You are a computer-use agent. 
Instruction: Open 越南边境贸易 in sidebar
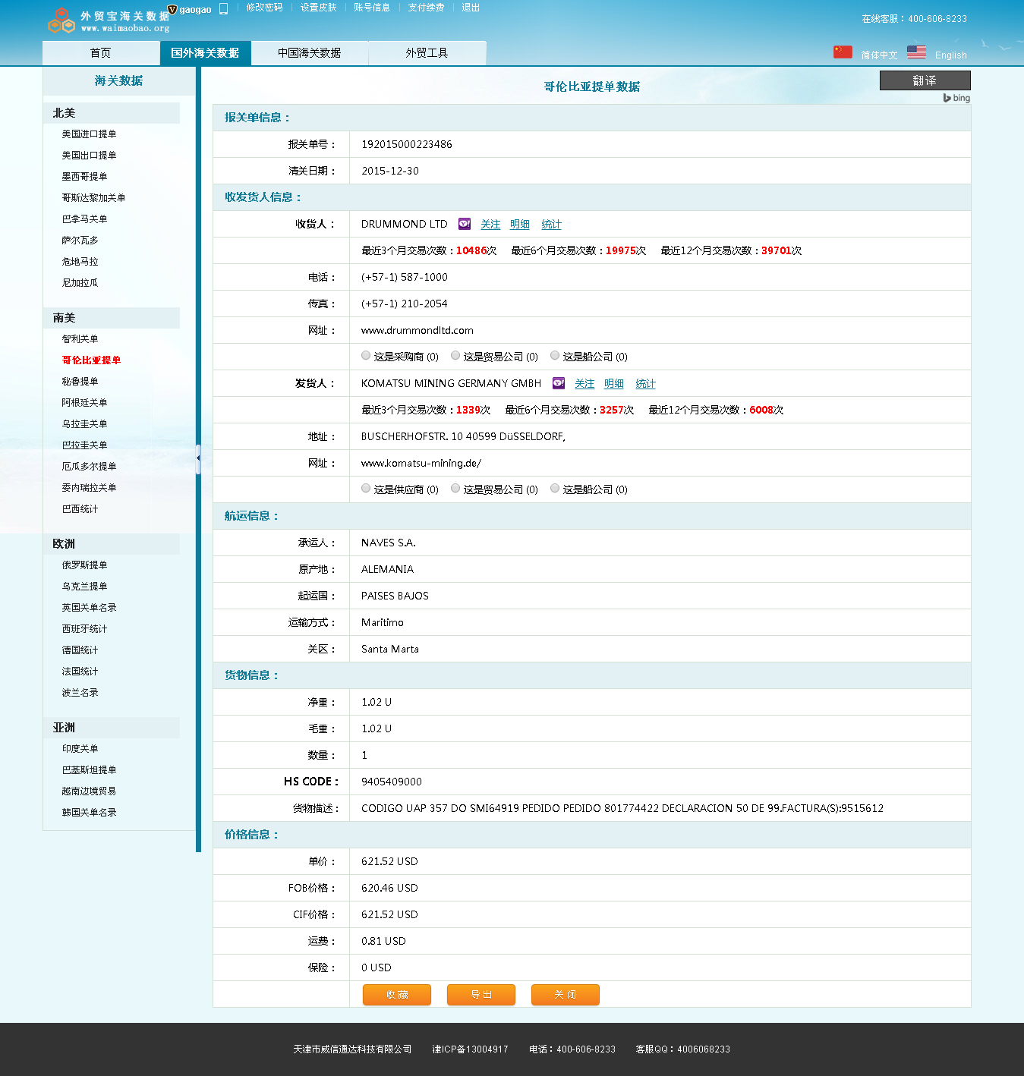(x=89, y=791)
